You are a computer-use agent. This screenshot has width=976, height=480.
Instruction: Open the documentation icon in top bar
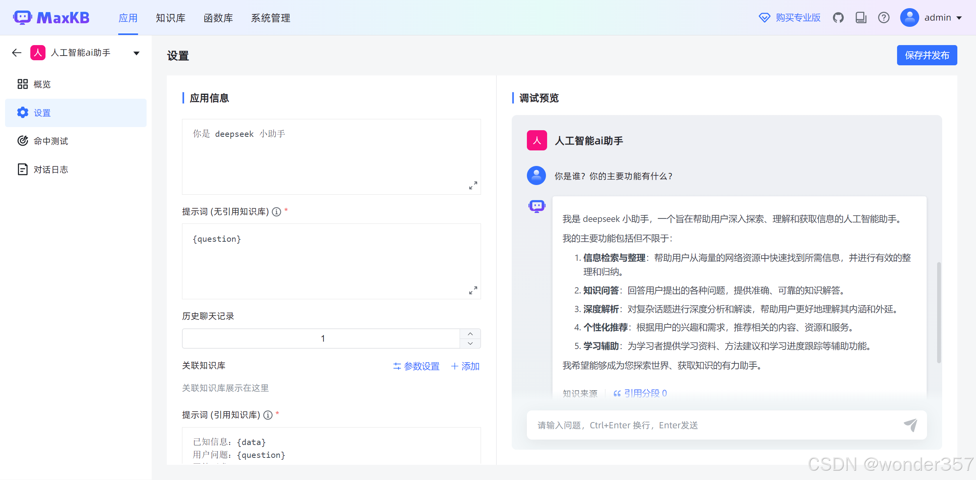861,17
